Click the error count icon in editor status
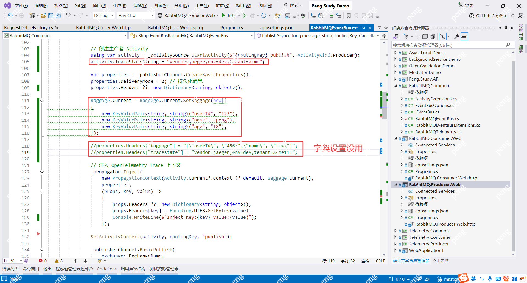527x283 pixels. click(41, 261)
